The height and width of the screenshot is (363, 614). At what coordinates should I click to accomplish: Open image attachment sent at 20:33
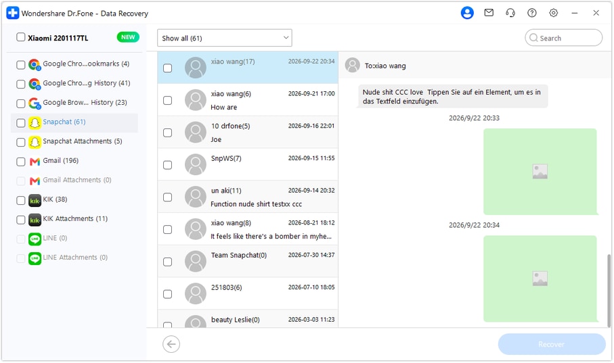tap(540, 172)
